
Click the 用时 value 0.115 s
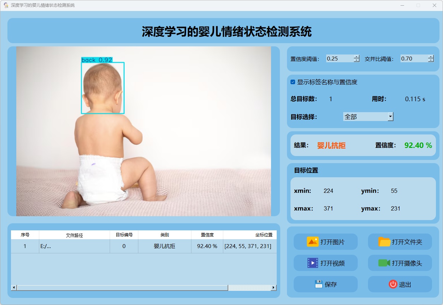coord(415,99)
